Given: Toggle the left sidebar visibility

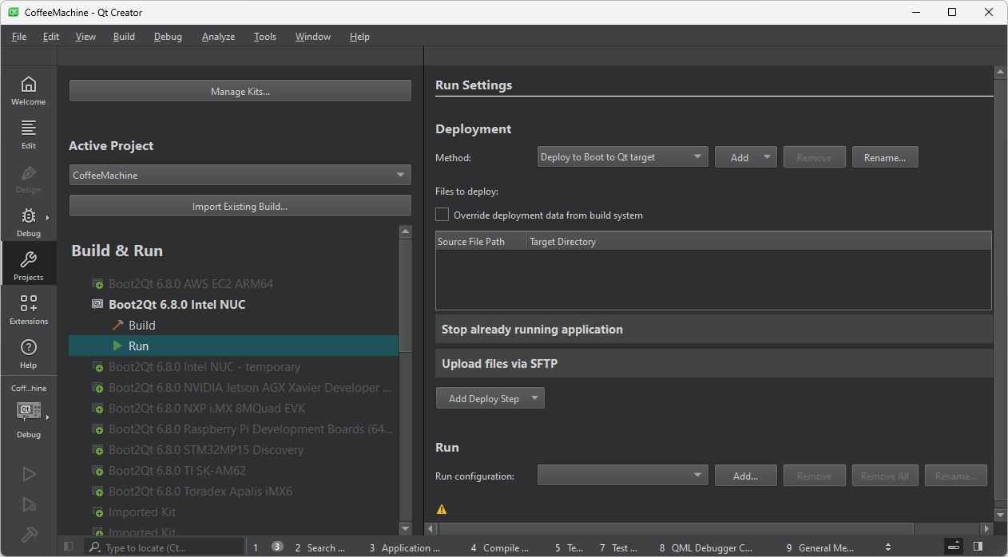Looking at the screenshot, I should 68,547.
